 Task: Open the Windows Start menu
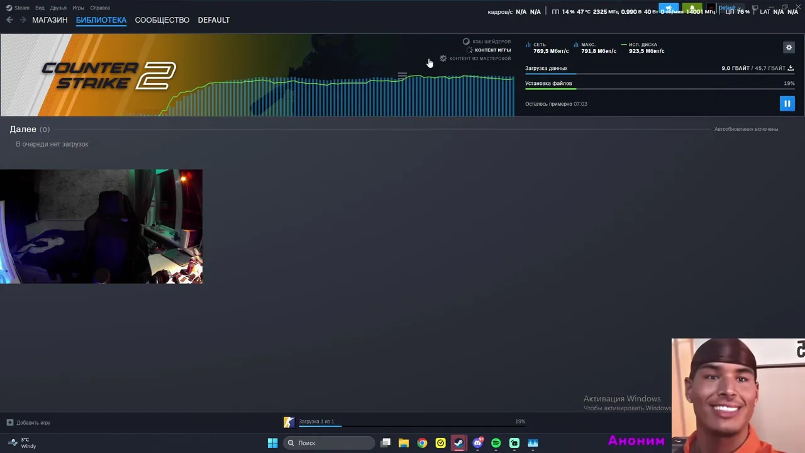[x=272, y=443]
